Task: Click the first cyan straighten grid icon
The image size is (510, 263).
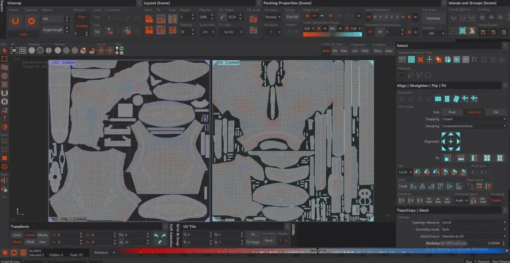Action: (x=438, y=99)
